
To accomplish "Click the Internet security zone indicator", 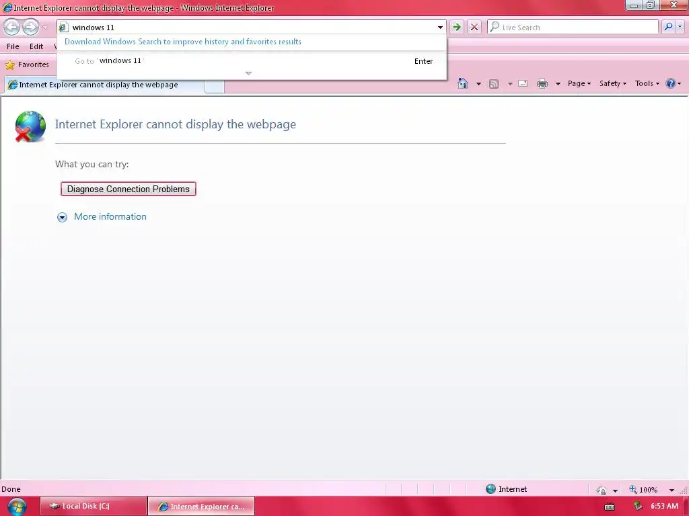I will tap(506, 489).
